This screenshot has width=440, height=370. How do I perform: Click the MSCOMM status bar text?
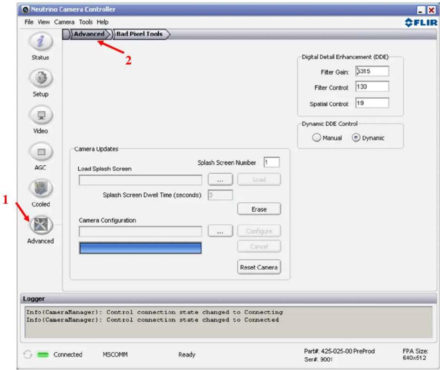click(x=115, y=355)
